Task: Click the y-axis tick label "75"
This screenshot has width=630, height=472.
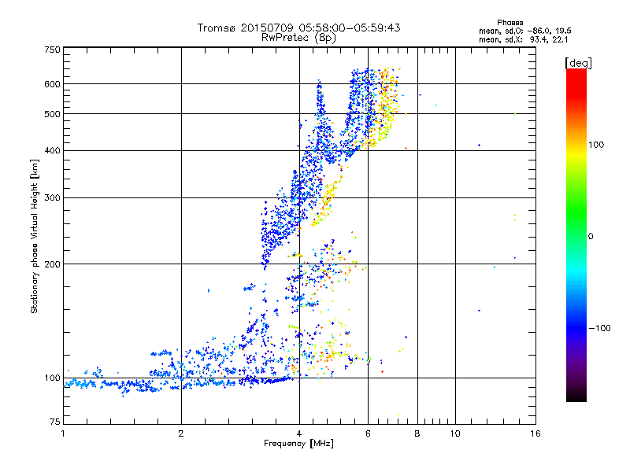Action: [55, 422]
